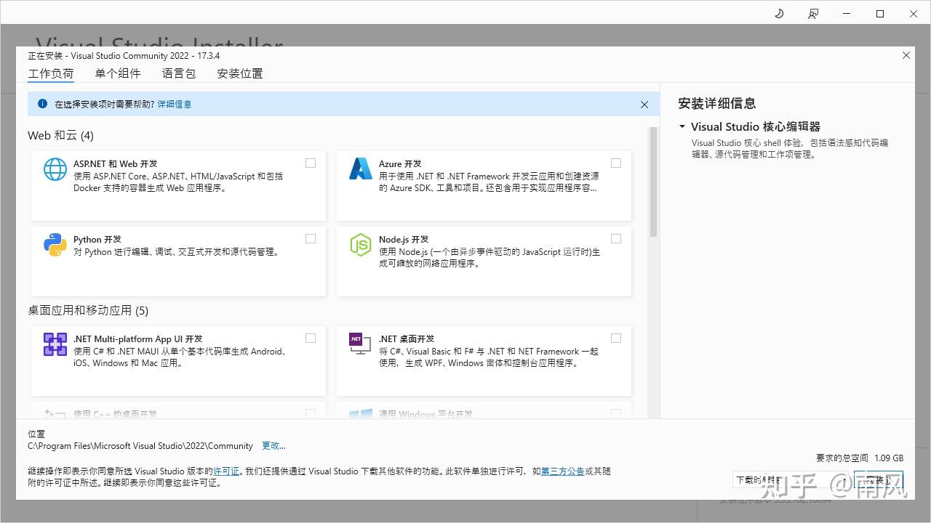931x523 pixels.
Task: Enable the .NET 桌面开发 checkbox
Action: point(616,338)
